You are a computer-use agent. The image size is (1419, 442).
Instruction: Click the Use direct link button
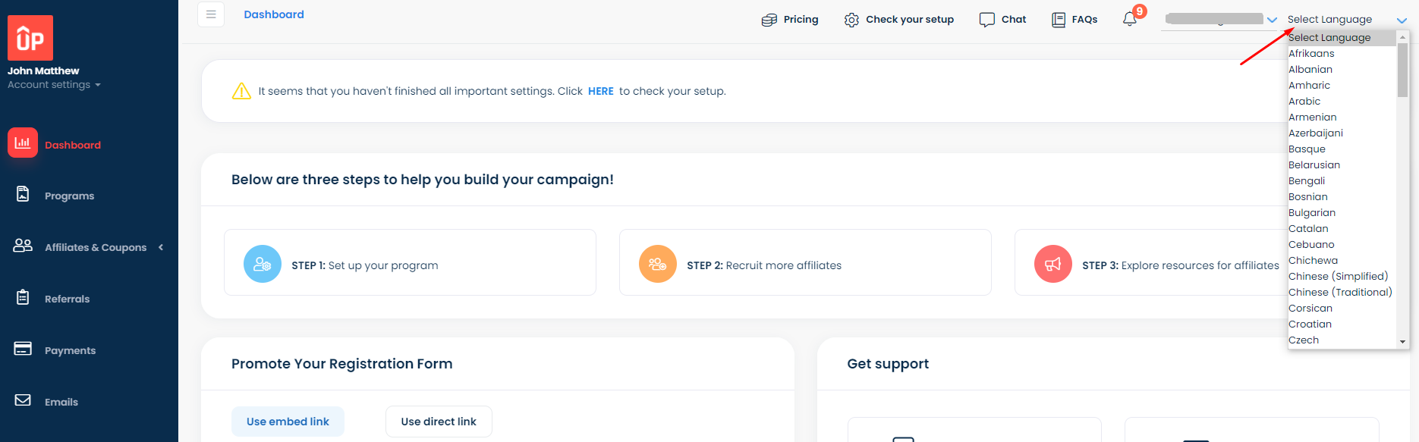tap(439, 422)
